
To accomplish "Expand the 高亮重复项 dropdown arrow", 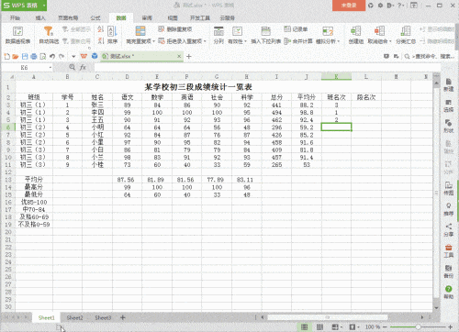I will click(153, 41).
